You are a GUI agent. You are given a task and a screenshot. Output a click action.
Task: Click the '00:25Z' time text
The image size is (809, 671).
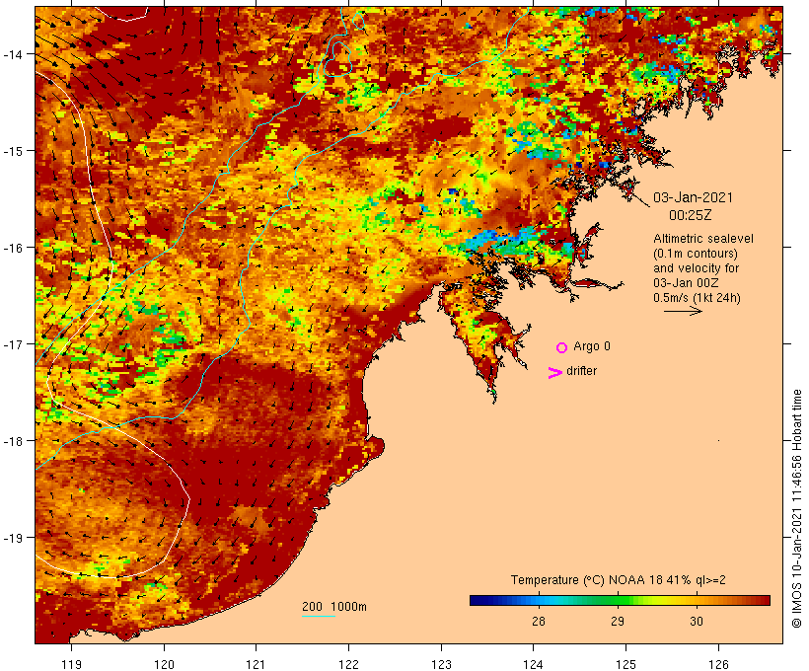tap(691, 215)
